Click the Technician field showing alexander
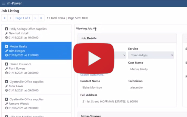Screen dimensions: 187x117 click(x=150, y=87)
